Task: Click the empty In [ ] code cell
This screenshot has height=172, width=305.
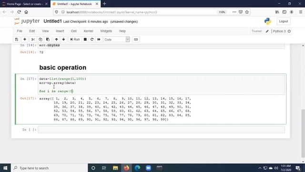Action: tap(161, 129)
